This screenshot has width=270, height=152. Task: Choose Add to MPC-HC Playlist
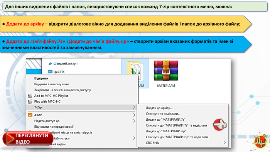pos(51,96)
